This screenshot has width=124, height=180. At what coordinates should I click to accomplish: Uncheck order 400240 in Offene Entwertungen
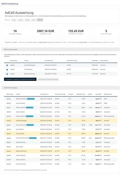[x=7, y=65]
